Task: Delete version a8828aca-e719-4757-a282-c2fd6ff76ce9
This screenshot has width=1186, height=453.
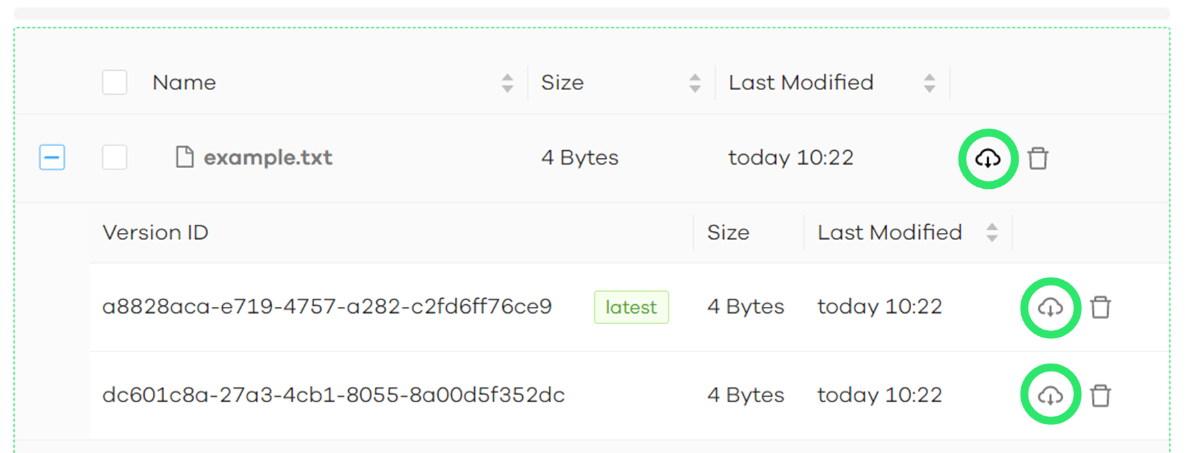Action: pyautogui.click(x=1100, y=308)
